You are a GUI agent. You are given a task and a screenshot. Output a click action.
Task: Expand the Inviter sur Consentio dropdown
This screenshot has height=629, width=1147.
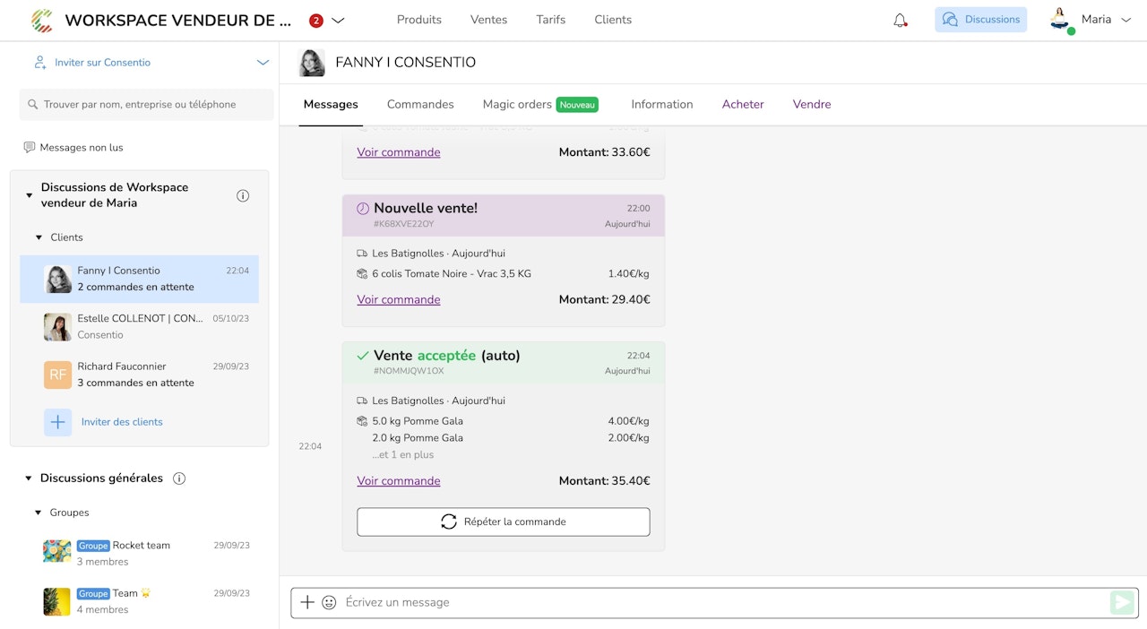[x=263, y=63]
